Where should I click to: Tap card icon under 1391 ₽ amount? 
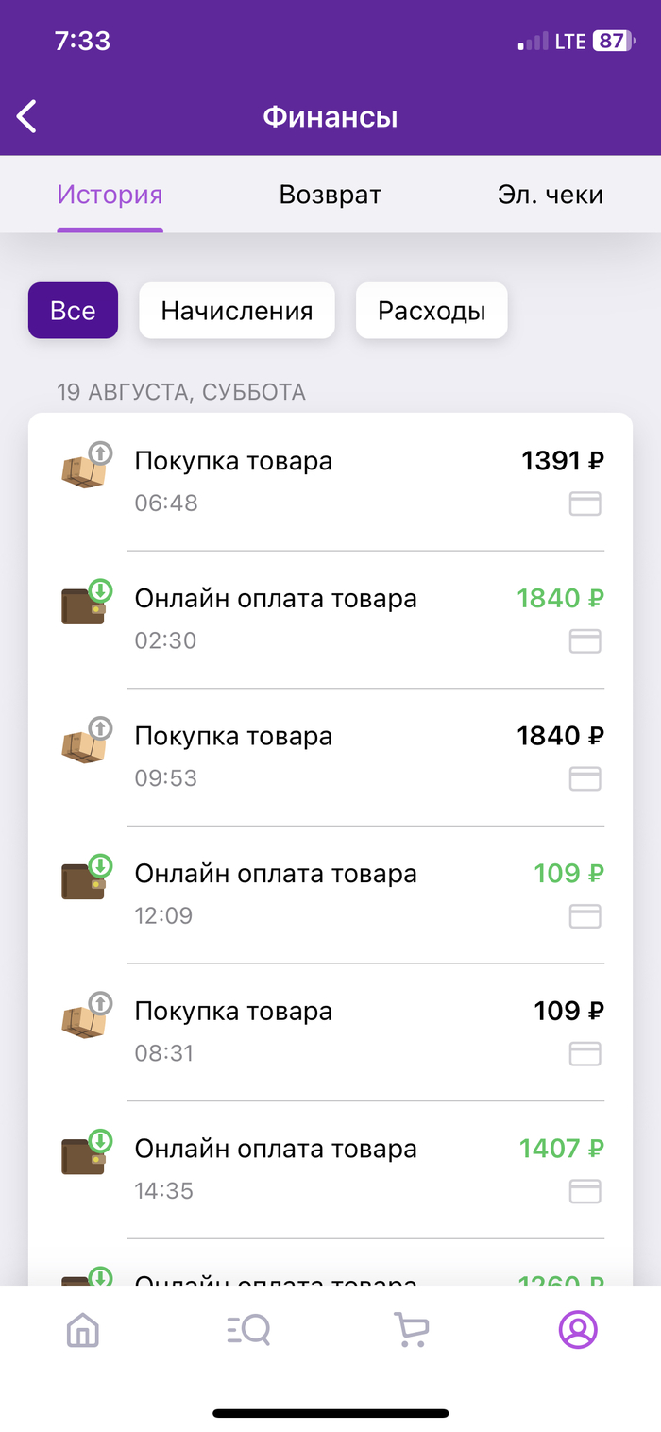coord(585,504)
